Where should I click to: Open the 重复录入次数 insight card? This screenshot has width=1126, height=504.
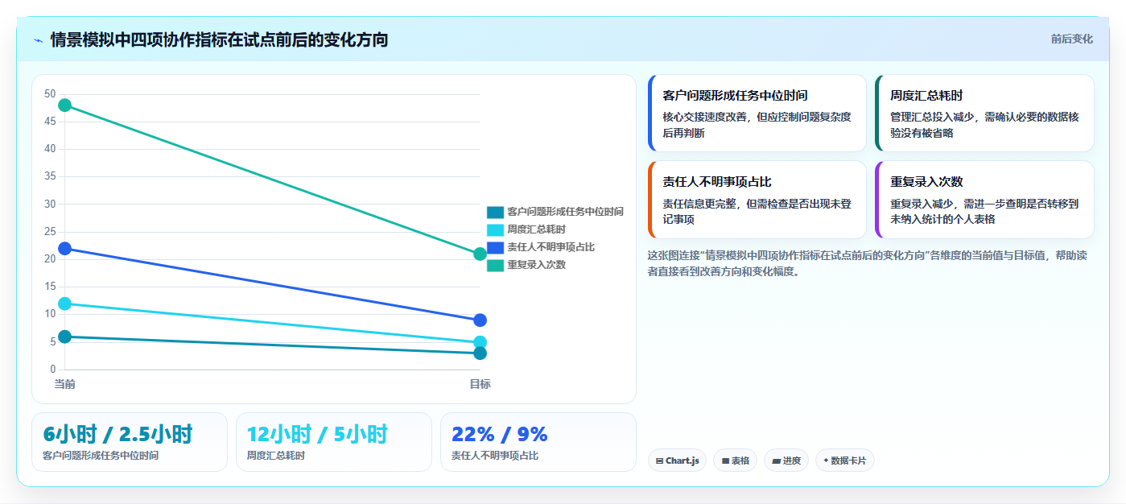click(x=984, y=200)
